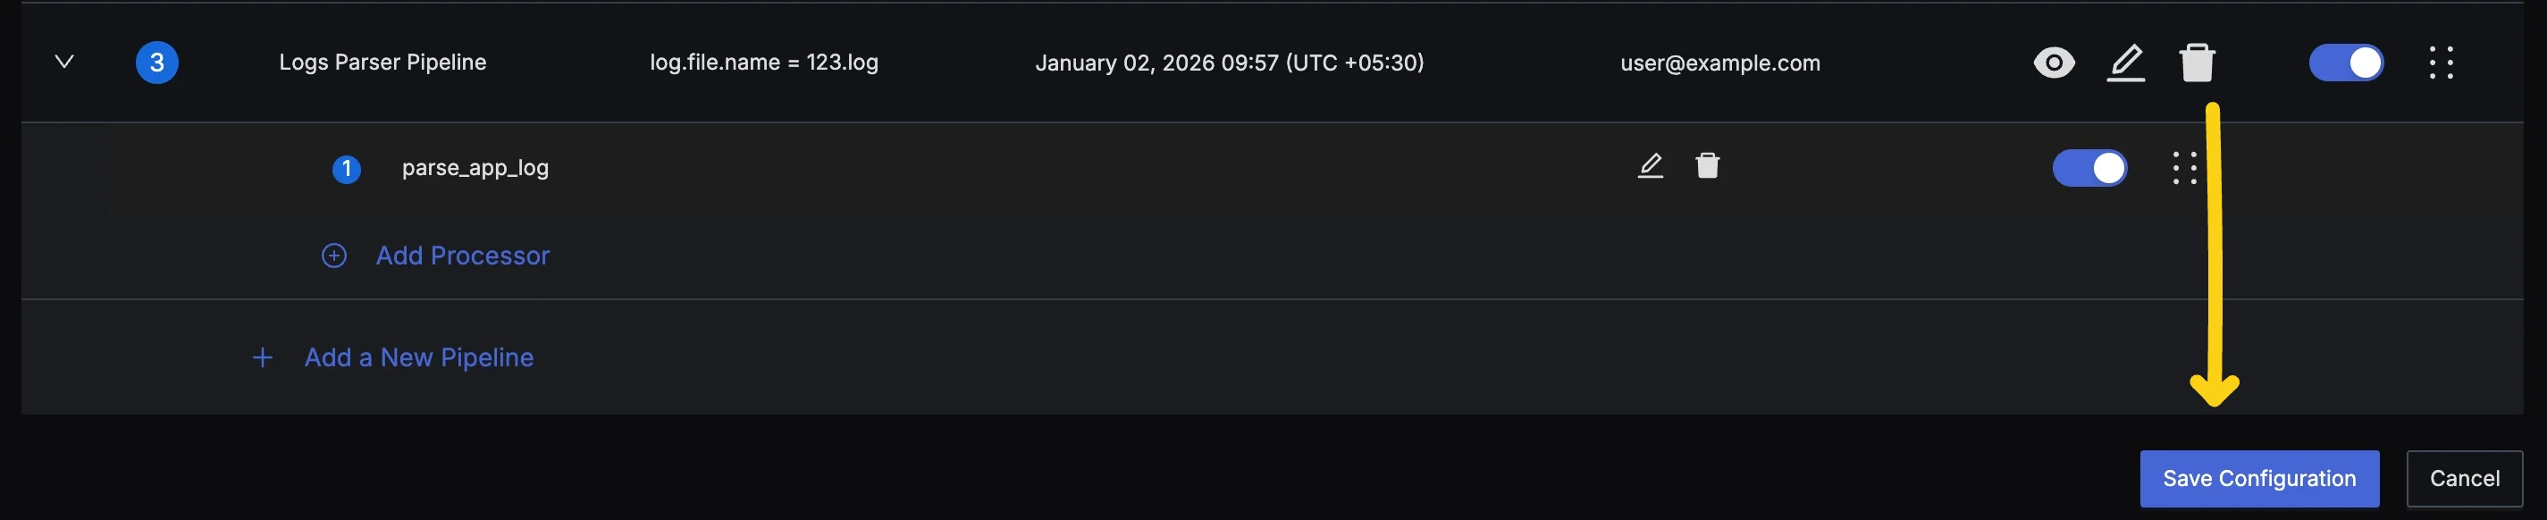2547x520 pixels.
Task: Click the Logs Parser Pipeline drag handle
Action: [x=2441, y=63]
